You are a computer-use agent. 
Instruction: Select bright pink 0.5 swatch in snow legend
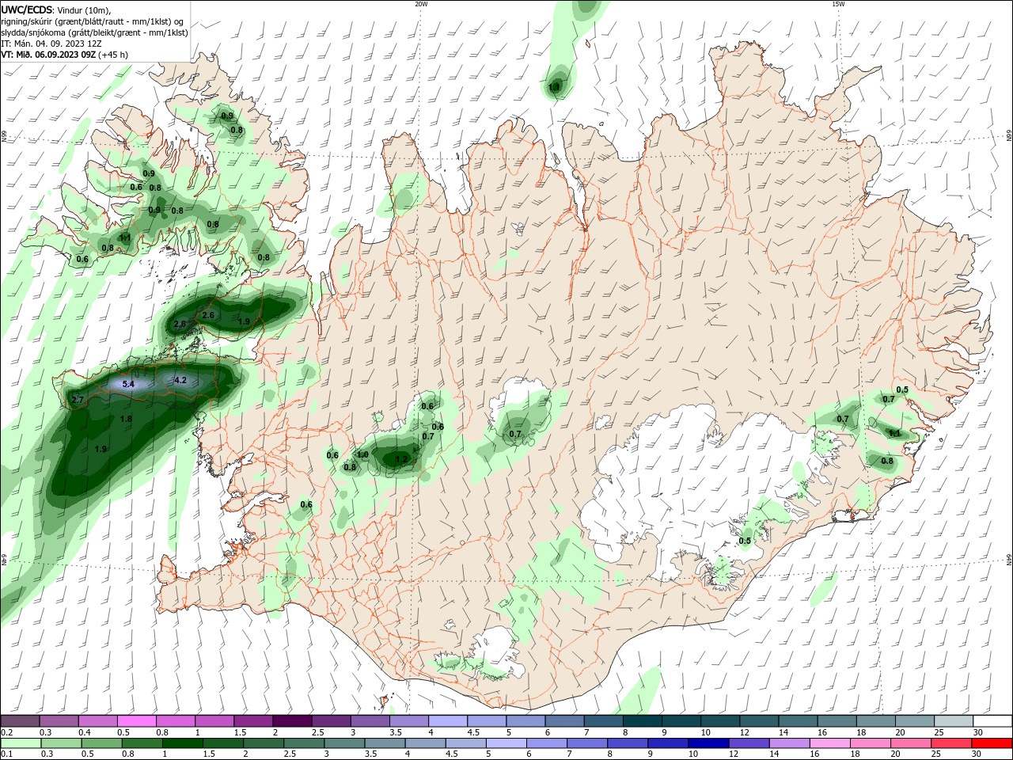(x=137, y=721)
